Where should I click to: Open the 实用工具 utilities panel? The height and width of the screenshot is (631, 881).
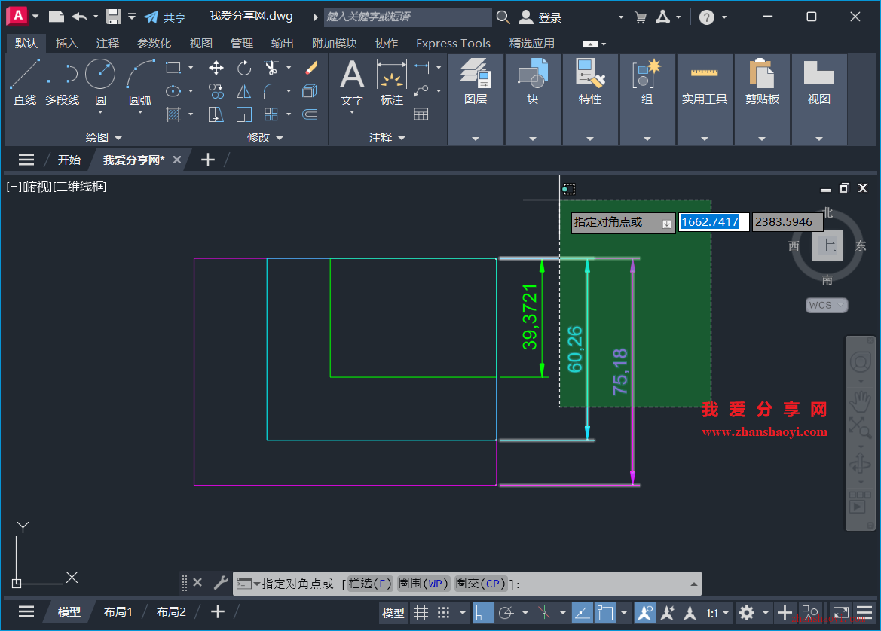click(x=705, y=99)
